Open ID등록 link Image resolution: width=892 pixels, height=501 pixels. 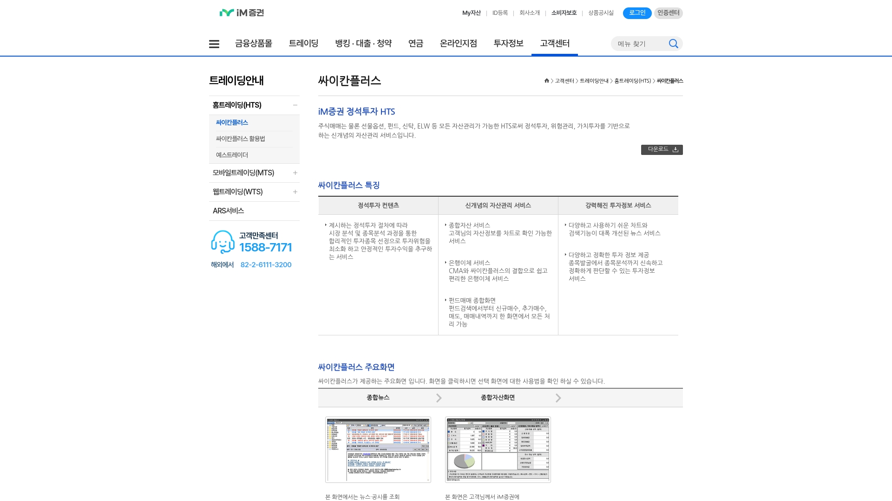tap(500, 13)
